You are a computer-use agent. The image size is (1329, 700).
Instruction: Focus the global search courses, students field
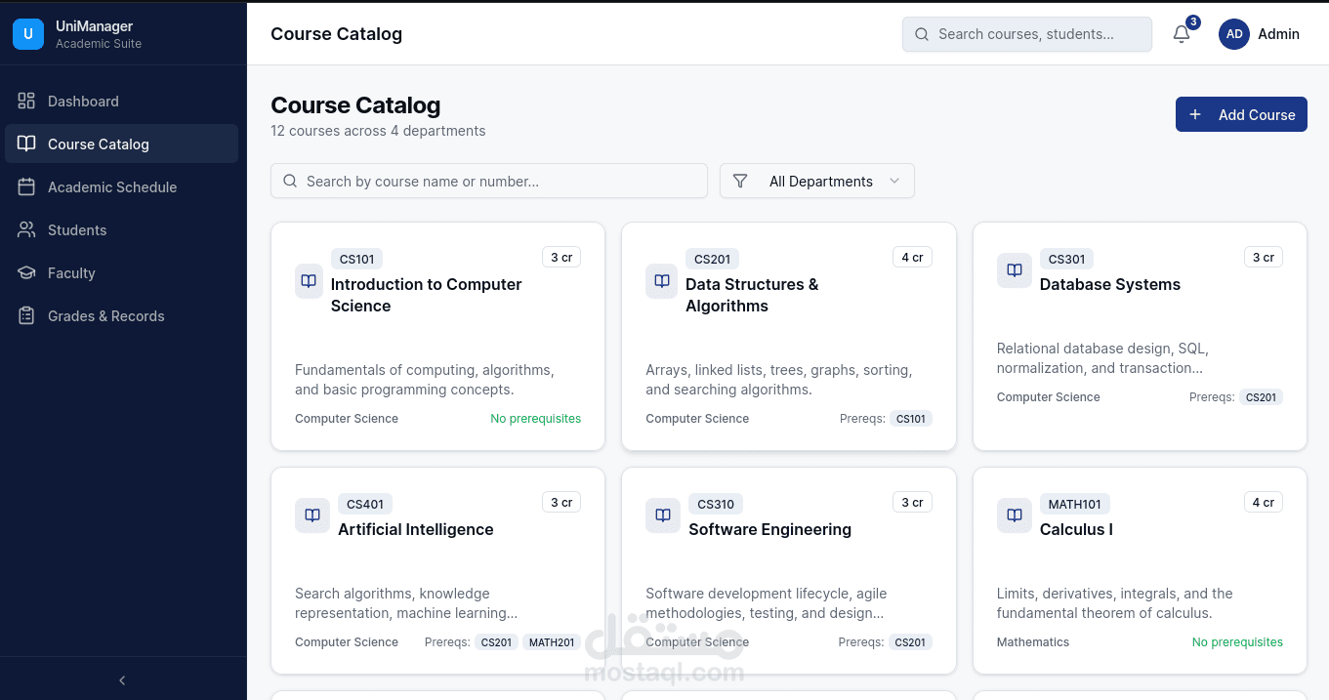tap(1027, 34)
